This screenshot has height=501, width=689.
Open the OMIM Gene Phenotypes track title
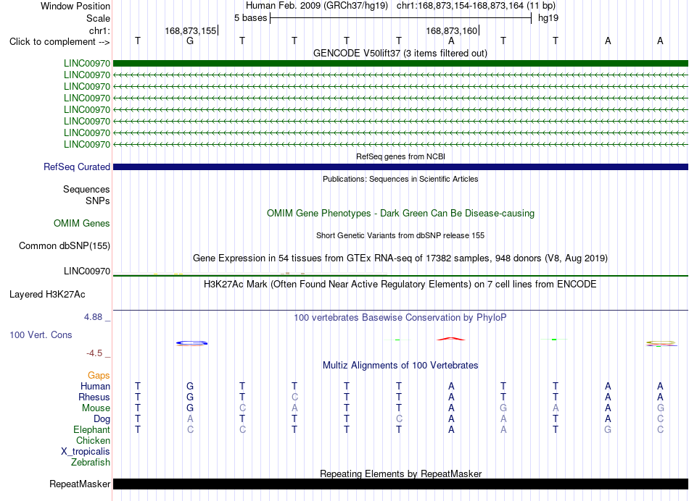(400, 213)
